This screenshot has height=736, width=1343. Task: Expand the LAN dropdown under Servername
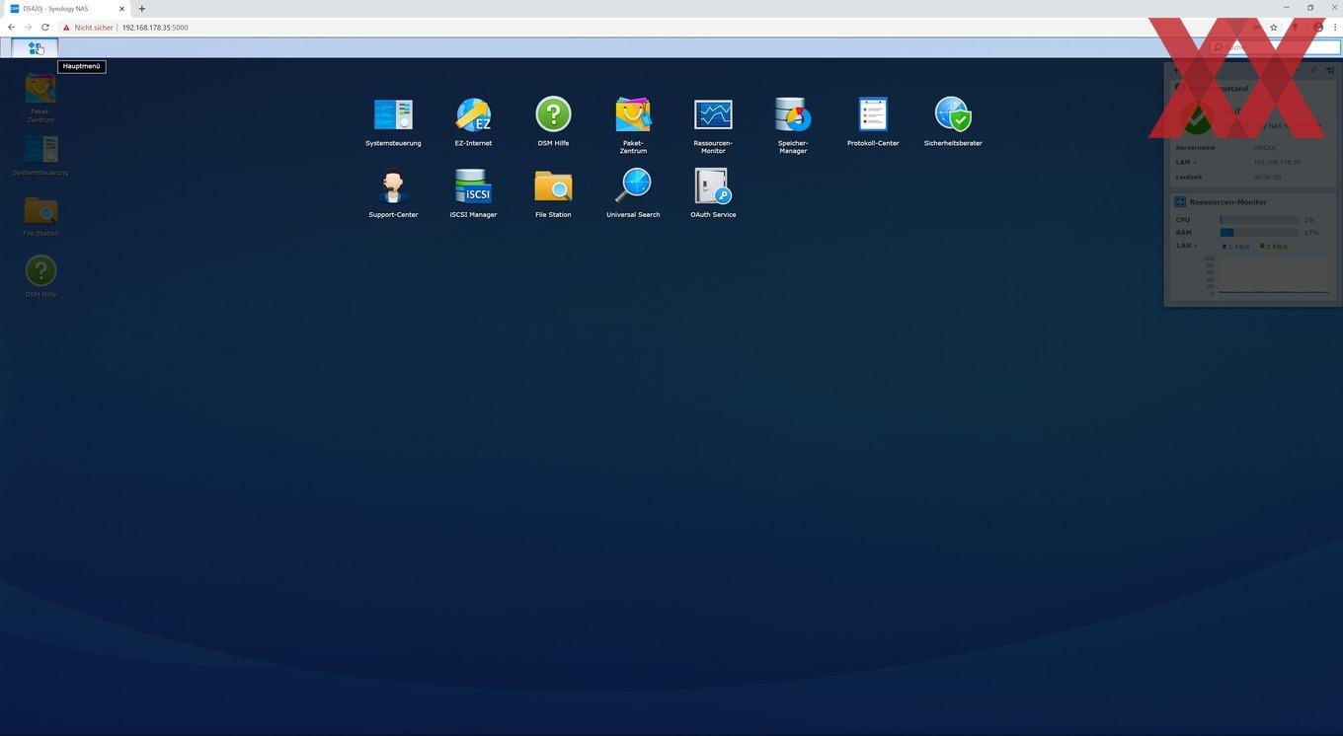click(1186, 162)
